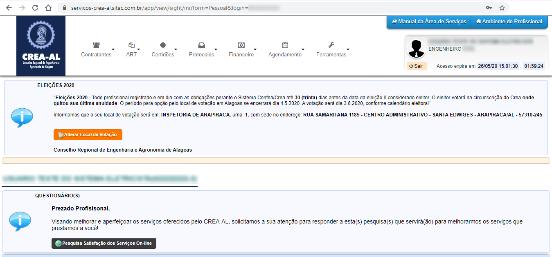The height and width of the screenshot is (257, 552).
Task: Click the ELEIÇÕES 2020 heading
Action: point(56,85)
